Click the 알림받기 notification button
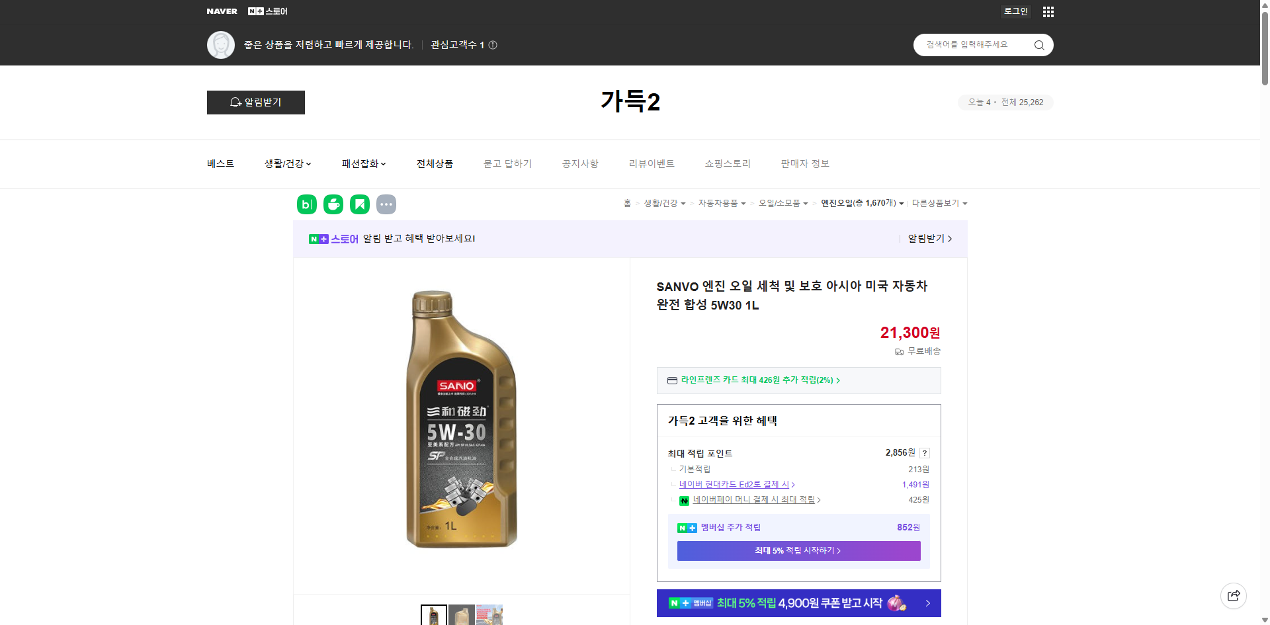The width and height of the screenshot is (1270, 625). (x=255, y=102)
